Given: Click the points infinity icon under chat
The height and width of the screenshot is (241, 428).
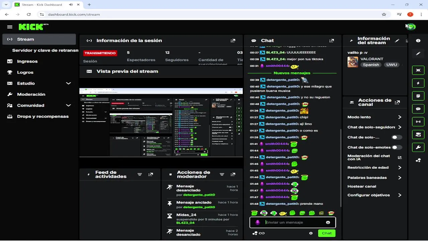Looking at the screenshot, I should (258, 233).
